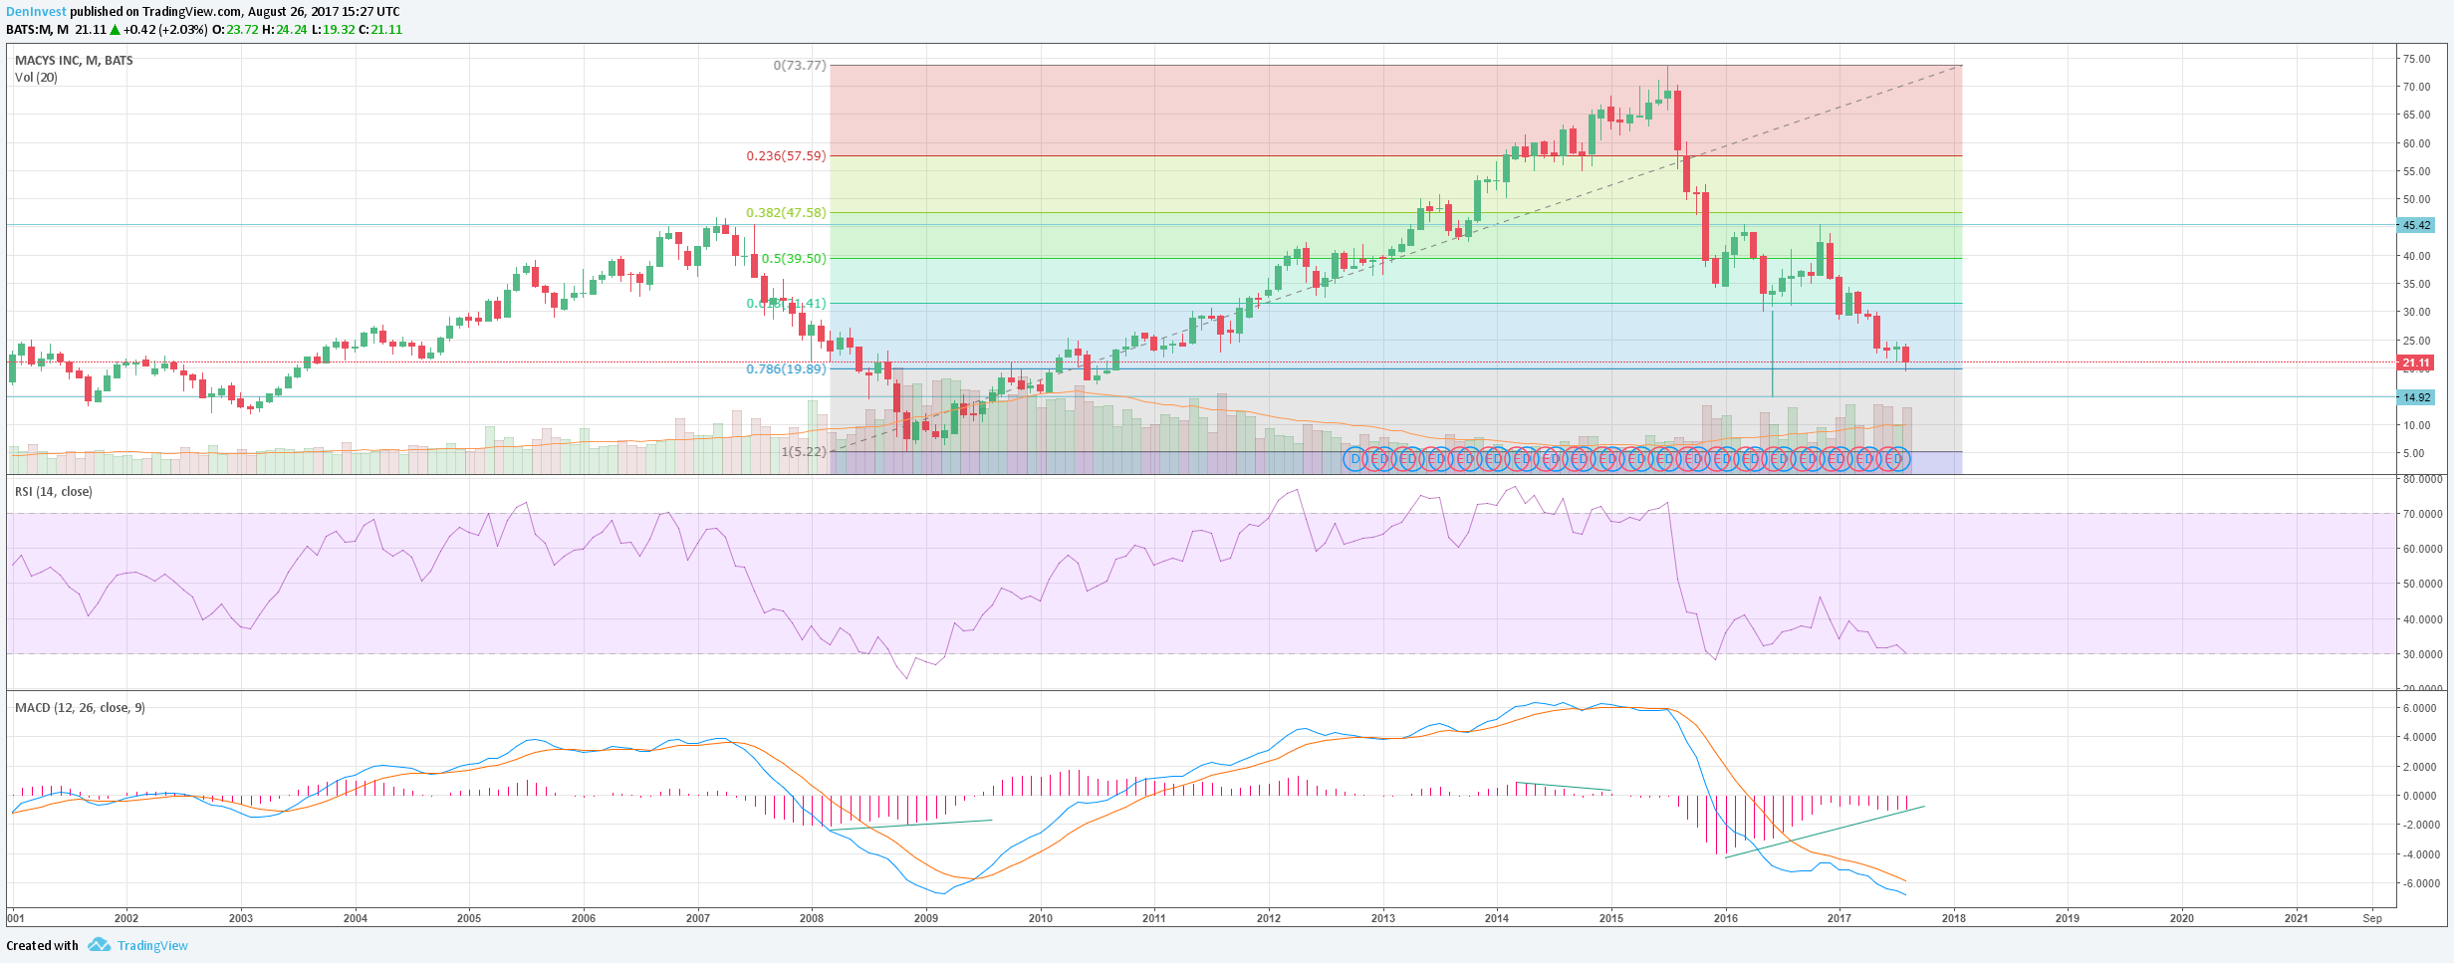Select the 'MACD (12, 26, close, 9)' label
The width and height of the screenshot is (2454, 963).
click(80, 708)
